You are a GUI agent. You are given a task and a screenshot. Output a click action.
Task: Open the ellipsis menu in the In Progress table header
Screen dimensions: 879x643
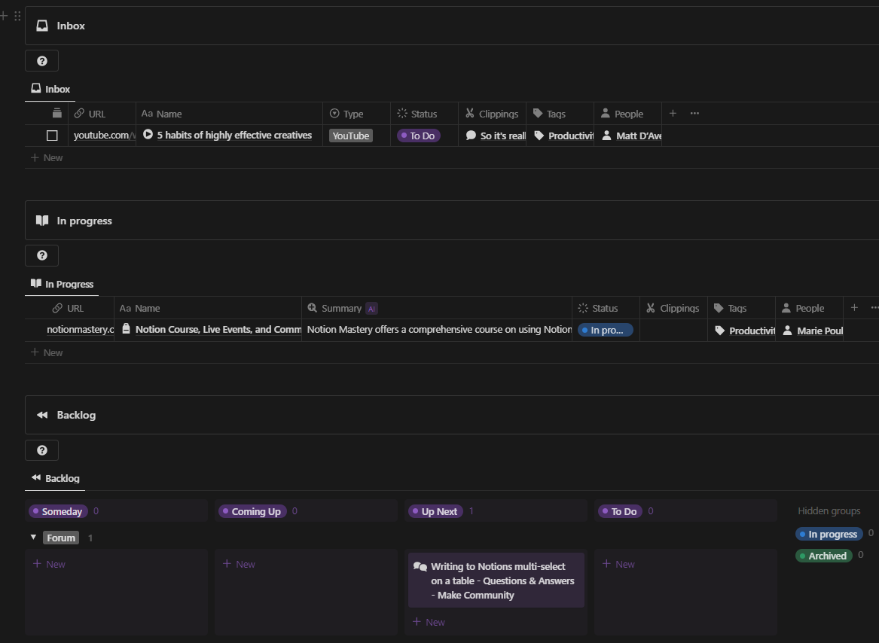point(874,308)
